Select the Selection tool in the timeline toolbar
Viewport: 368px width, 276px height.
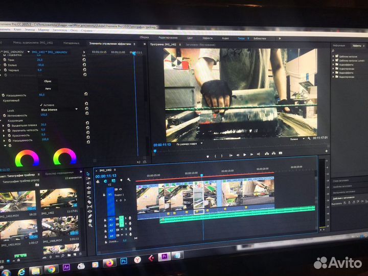[88, 174]
